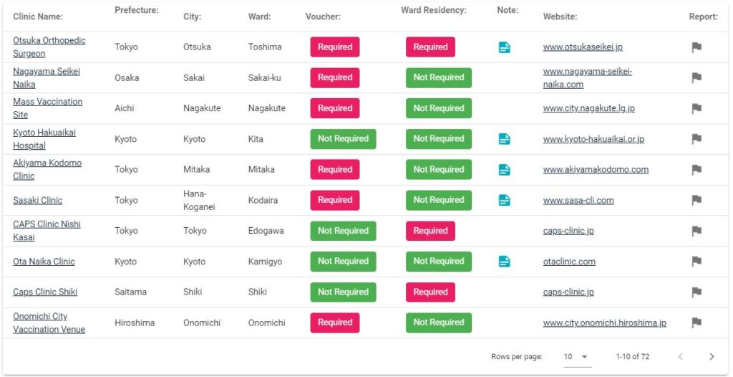Report Nagayama Seikei Naika with flag icon
Image resolution: width=733 pixels, height=377 pixels.
coord(696,77)
